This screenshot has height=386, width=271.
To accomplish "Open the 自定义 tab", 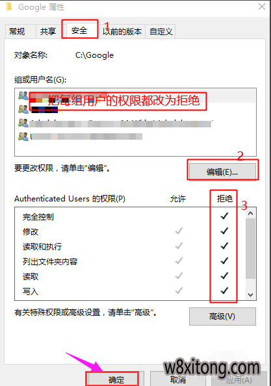I will [161, 31].
